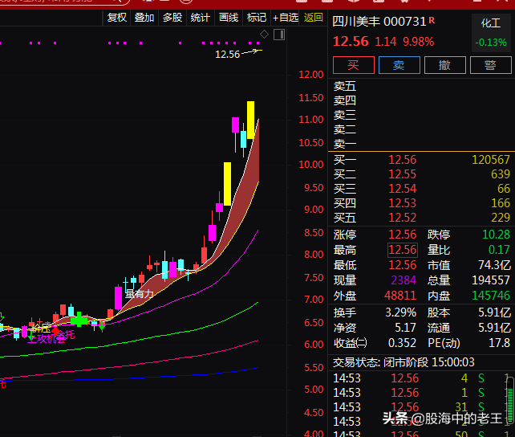Click the 撤 cancel order button
Image resolution: width=515 pixels, height=437 pixels.
click(x=444, y=65)
